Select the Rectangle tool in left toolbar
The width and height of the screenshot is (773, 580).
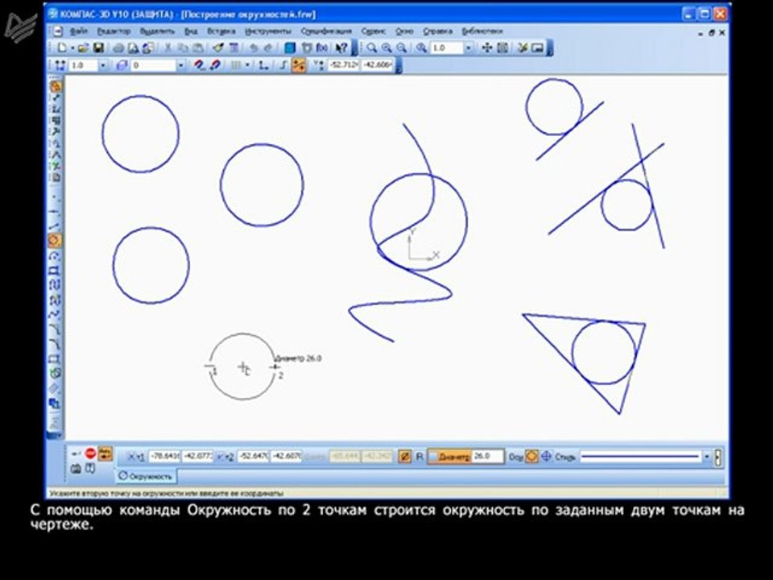tap(55, 358)
